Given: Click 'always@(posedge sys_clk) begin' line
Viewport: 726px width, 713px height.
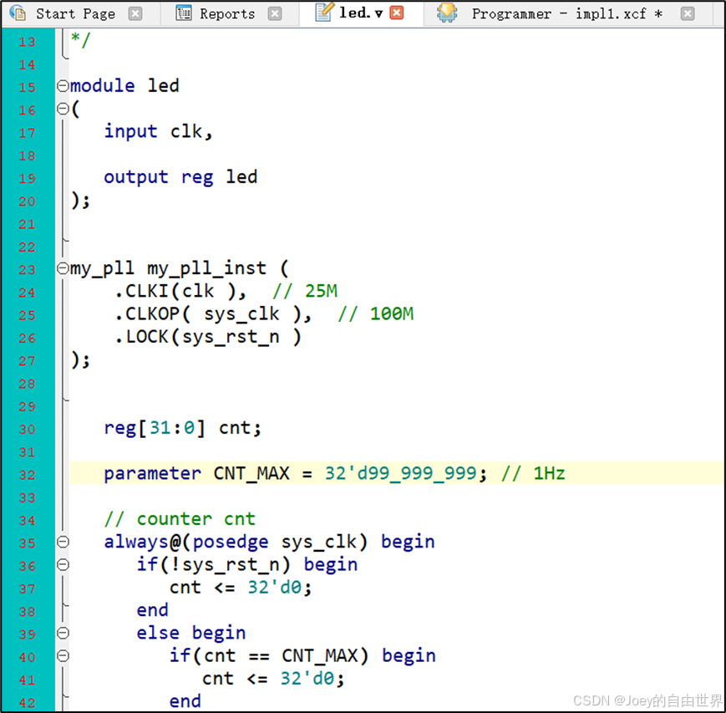Looking at the screenshot, I should click(270, 542).
